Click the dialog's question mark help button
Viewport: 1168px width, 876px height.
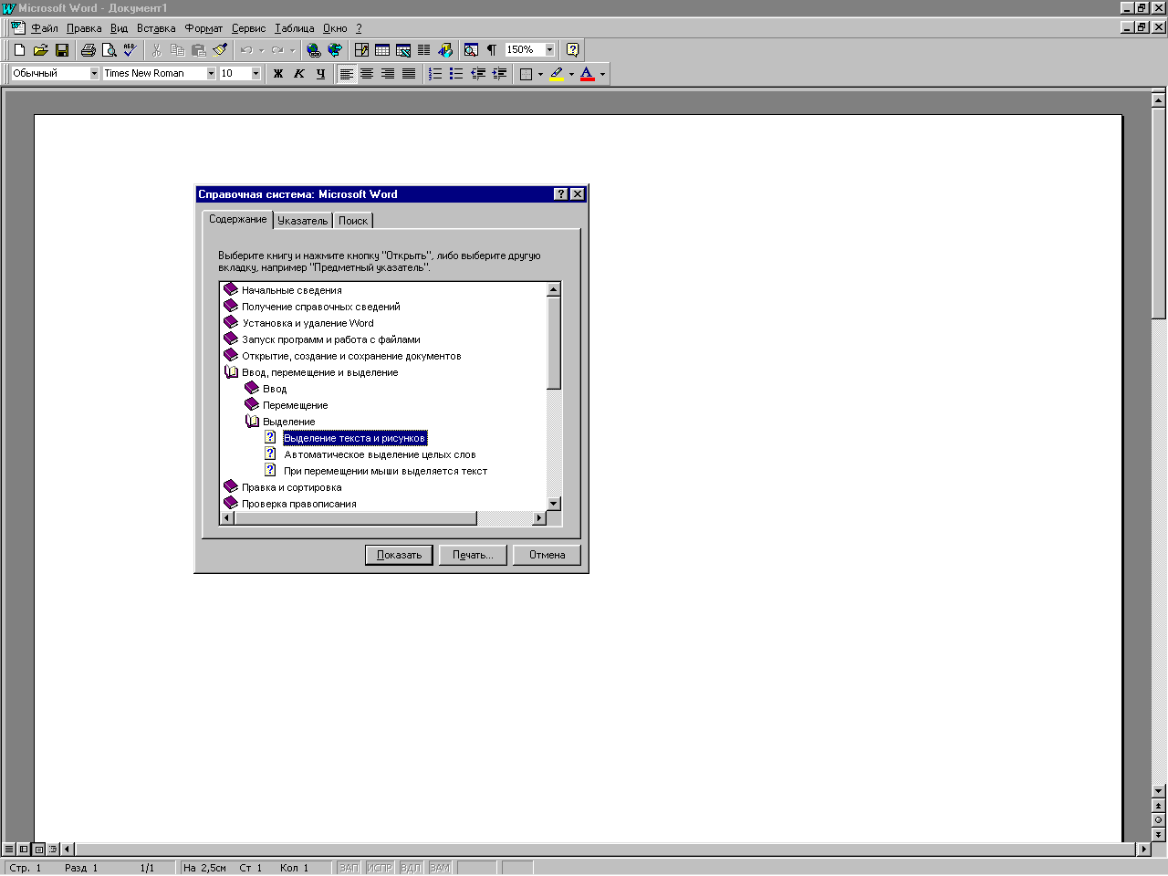pos(561,194)
